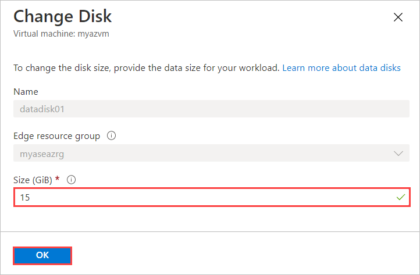This screenshot has width=420, height=275.
Task: Open Learn more about data disks link
Action: pos(341,68)
